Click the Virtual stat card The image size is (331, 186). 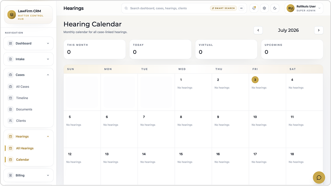(226, 49)
